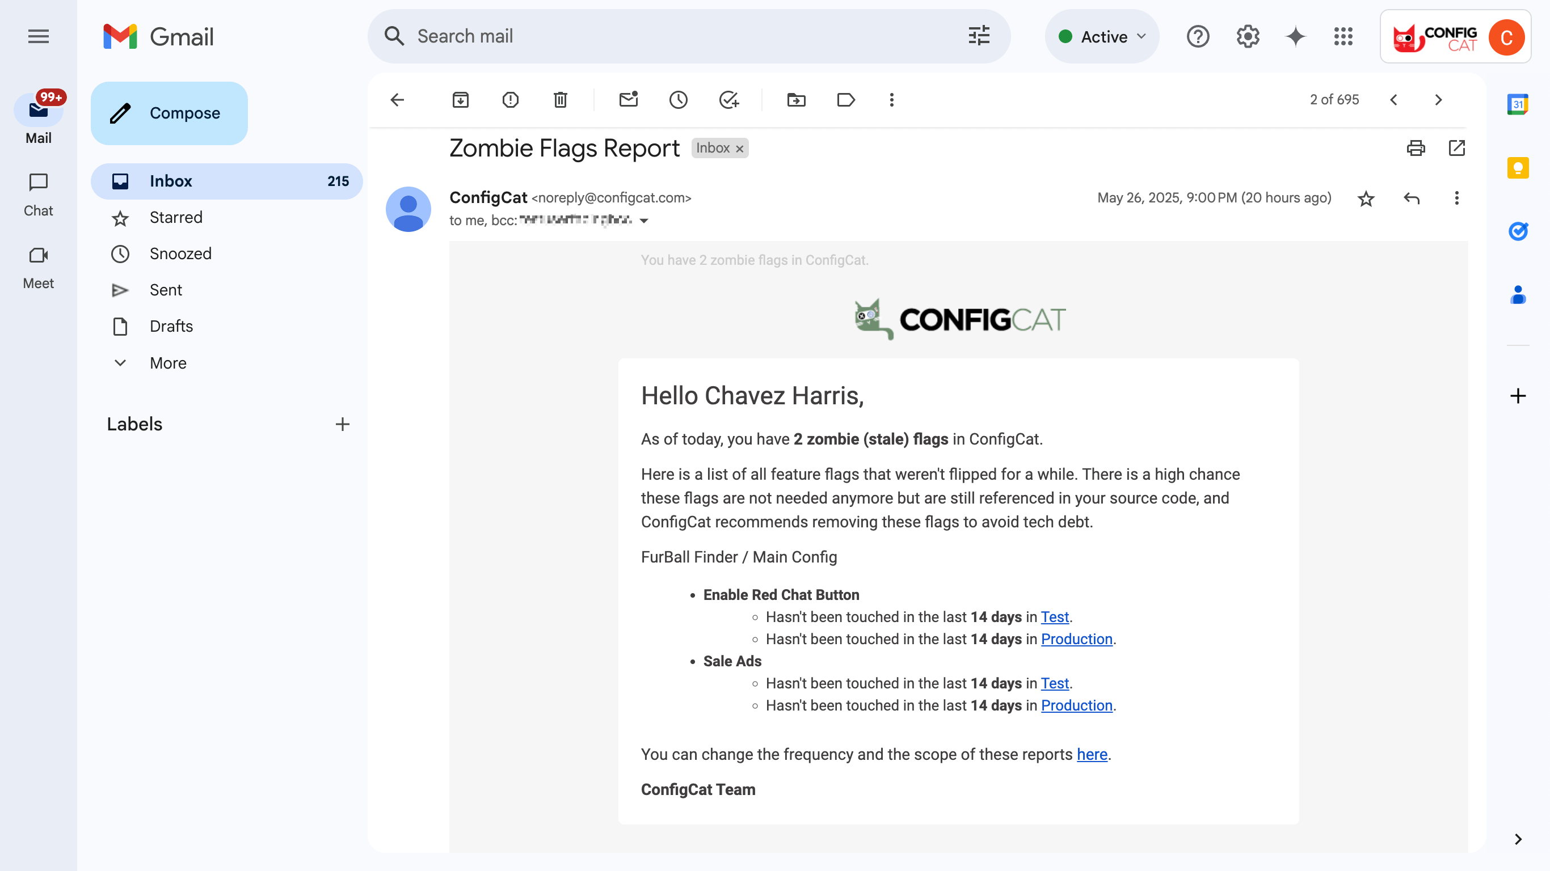The height and width of the screenshot is (871, 1550).
Task: Switch to the Starred folder
Action: 175,217
